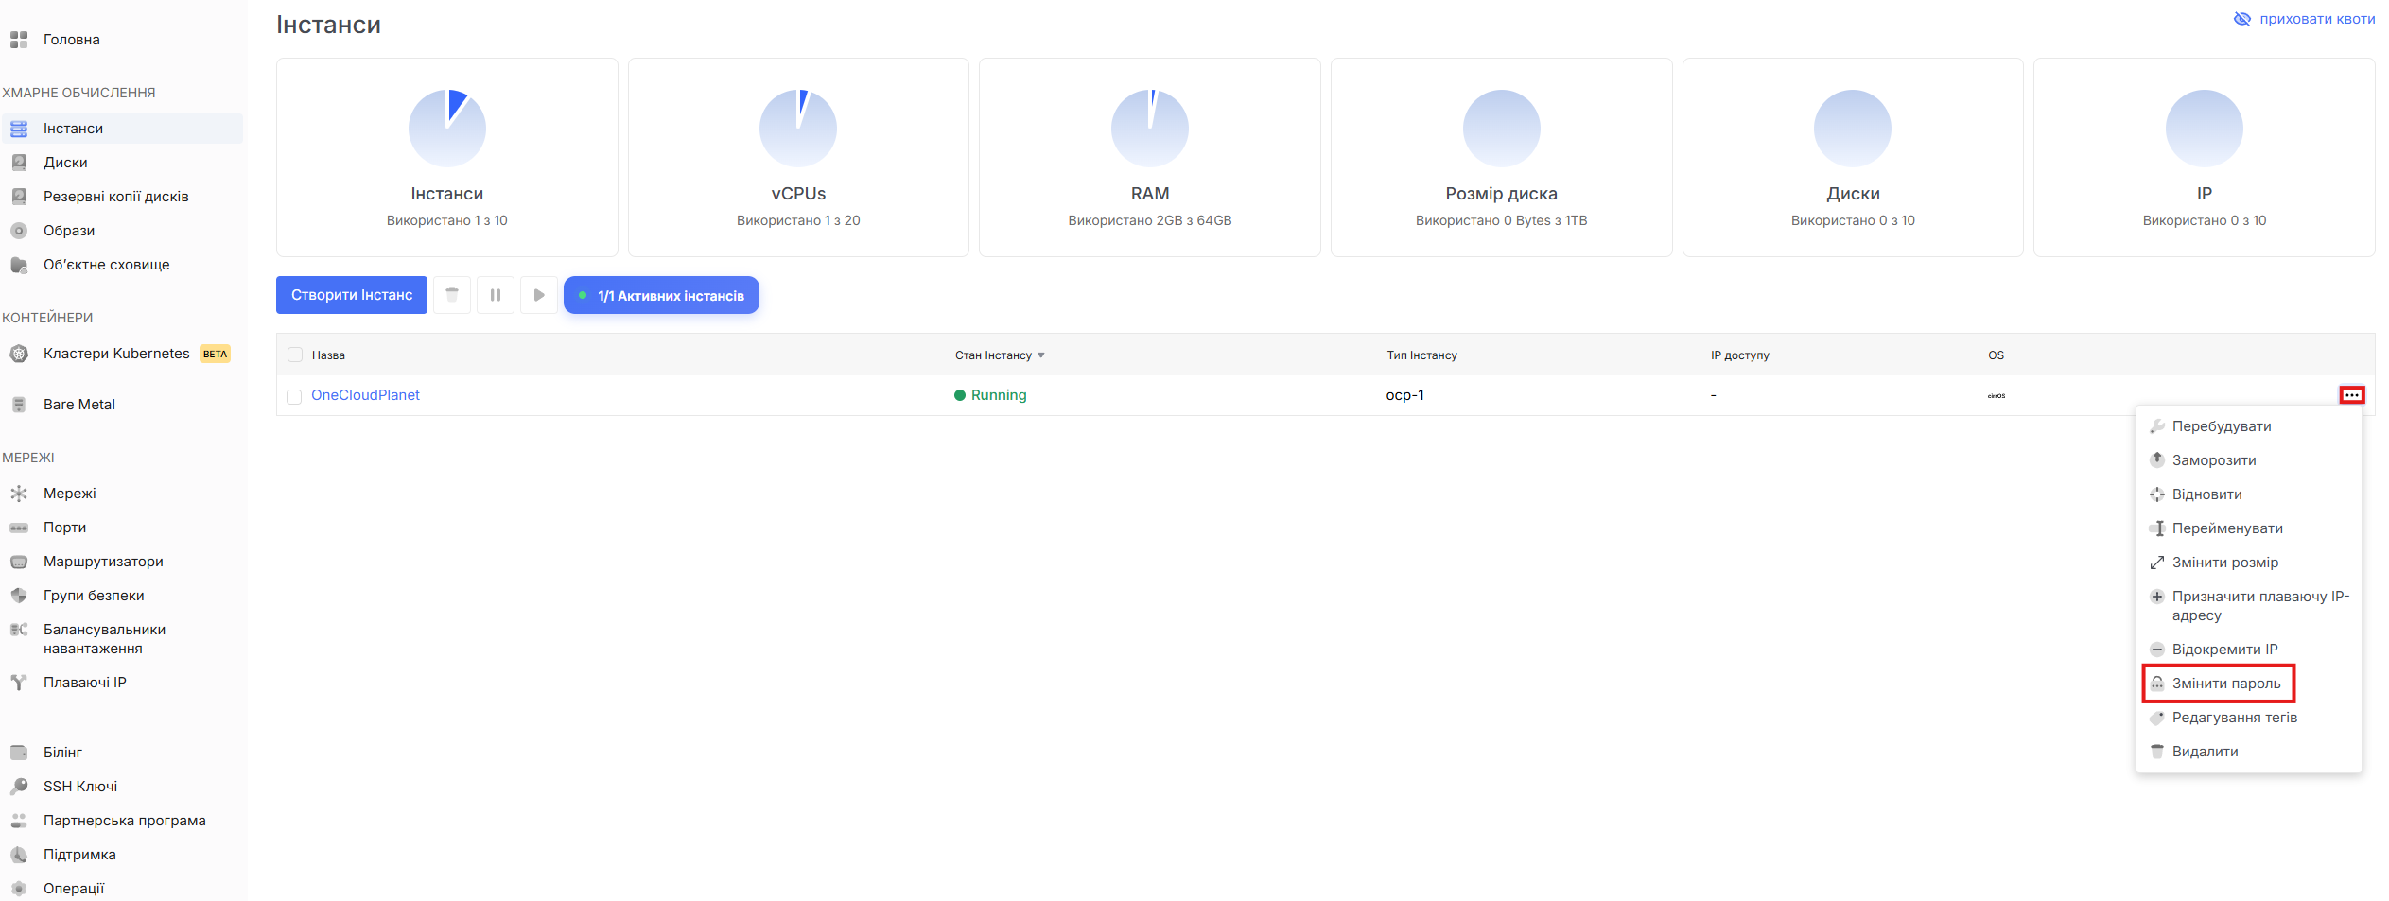
Task: Select Rename from the instance context menu
Action: (x=2226, y=528)
